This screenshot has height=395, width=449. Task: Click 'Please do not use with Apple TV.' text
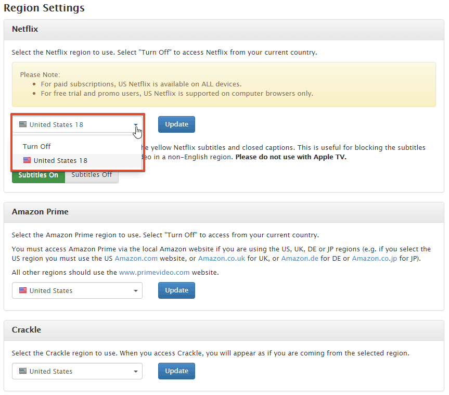pyautogui.click(x=291, y=157)
